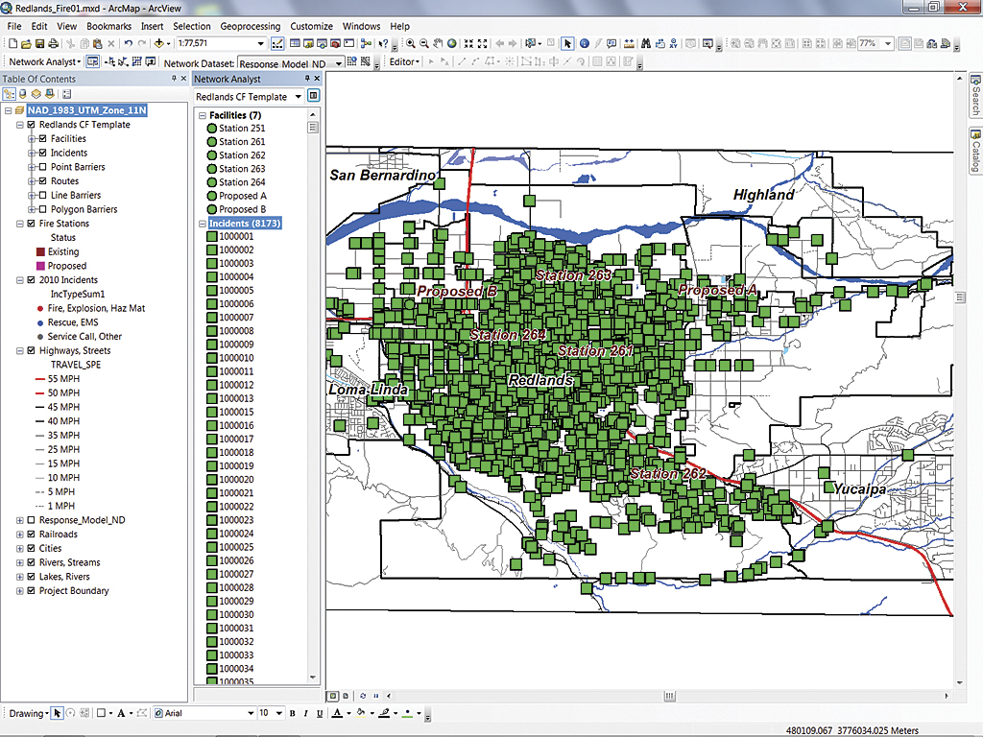
Task: Enable the Point Barriers layer checkbox
Action: [x=42, y=167]
